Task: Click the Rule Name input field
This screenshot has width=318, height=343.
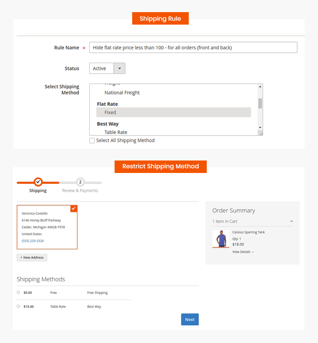Action: [x=193, y=47]
